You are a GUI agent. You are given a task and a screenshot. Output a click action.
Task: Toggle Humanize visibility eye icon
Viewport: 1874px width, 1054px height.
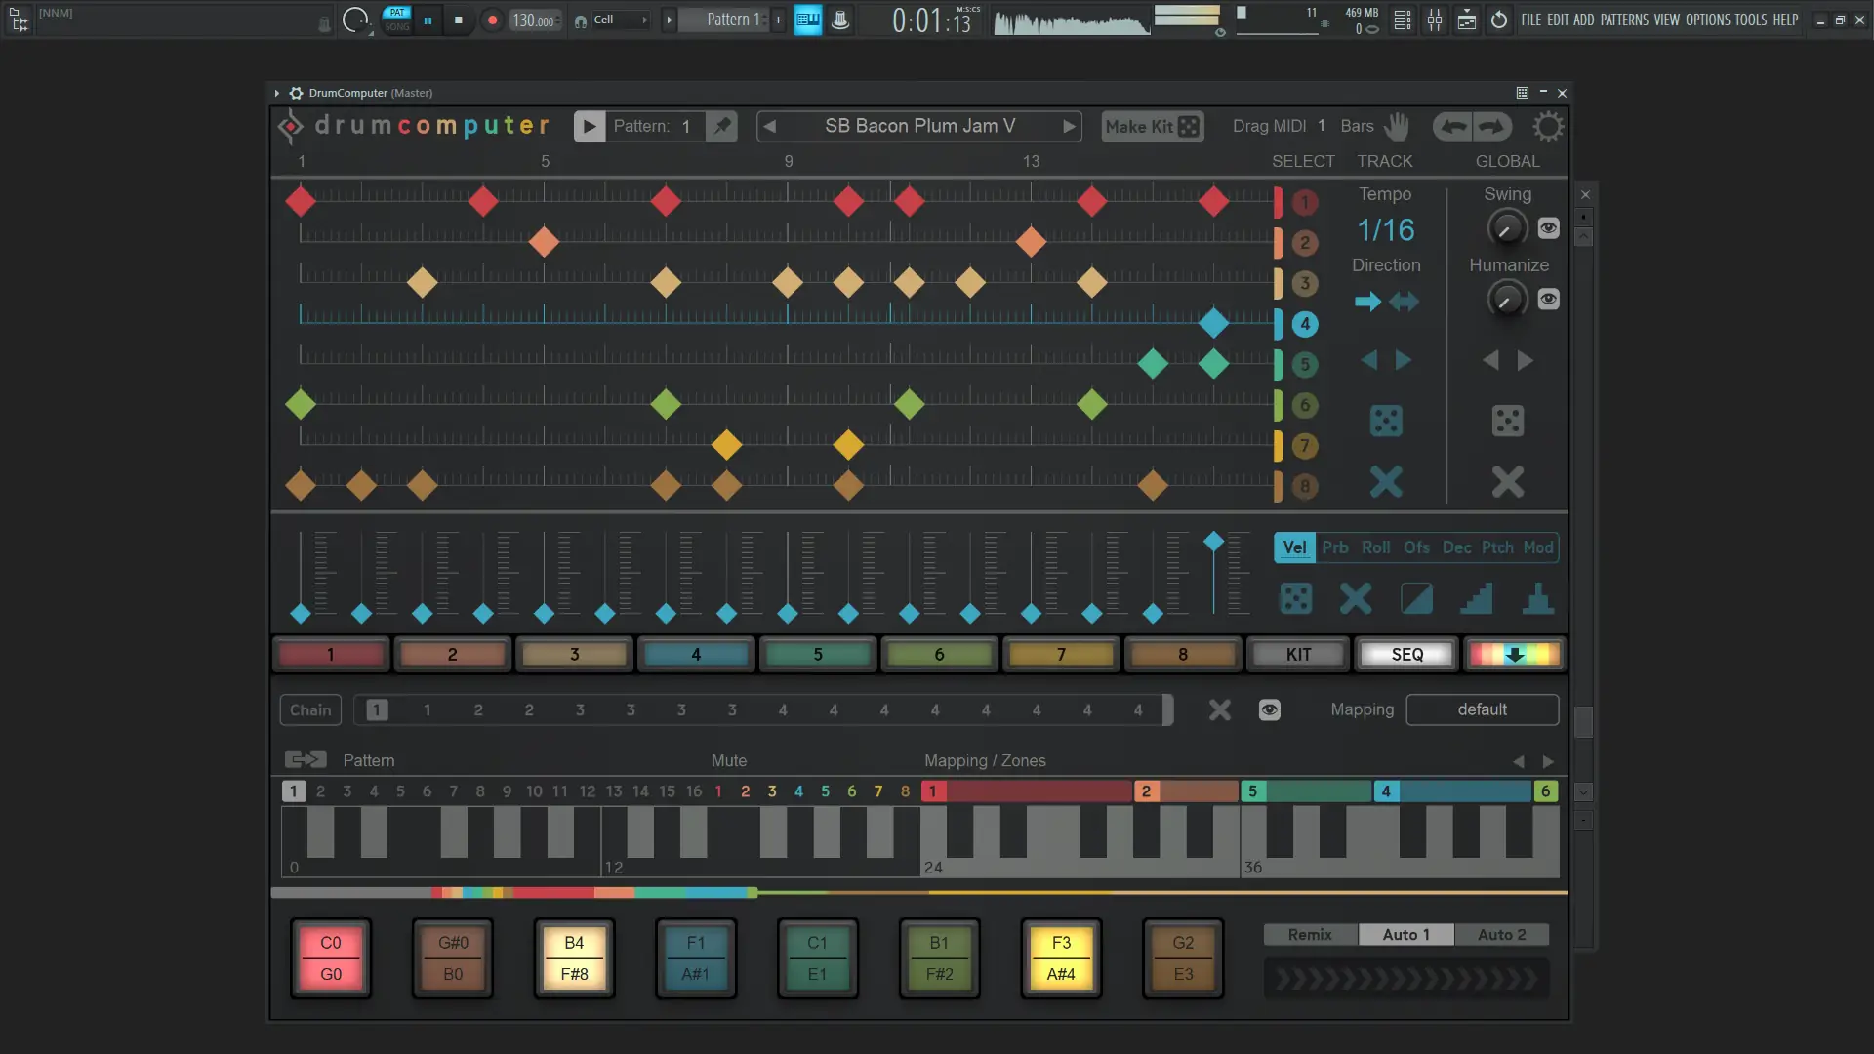[1549, 300]
